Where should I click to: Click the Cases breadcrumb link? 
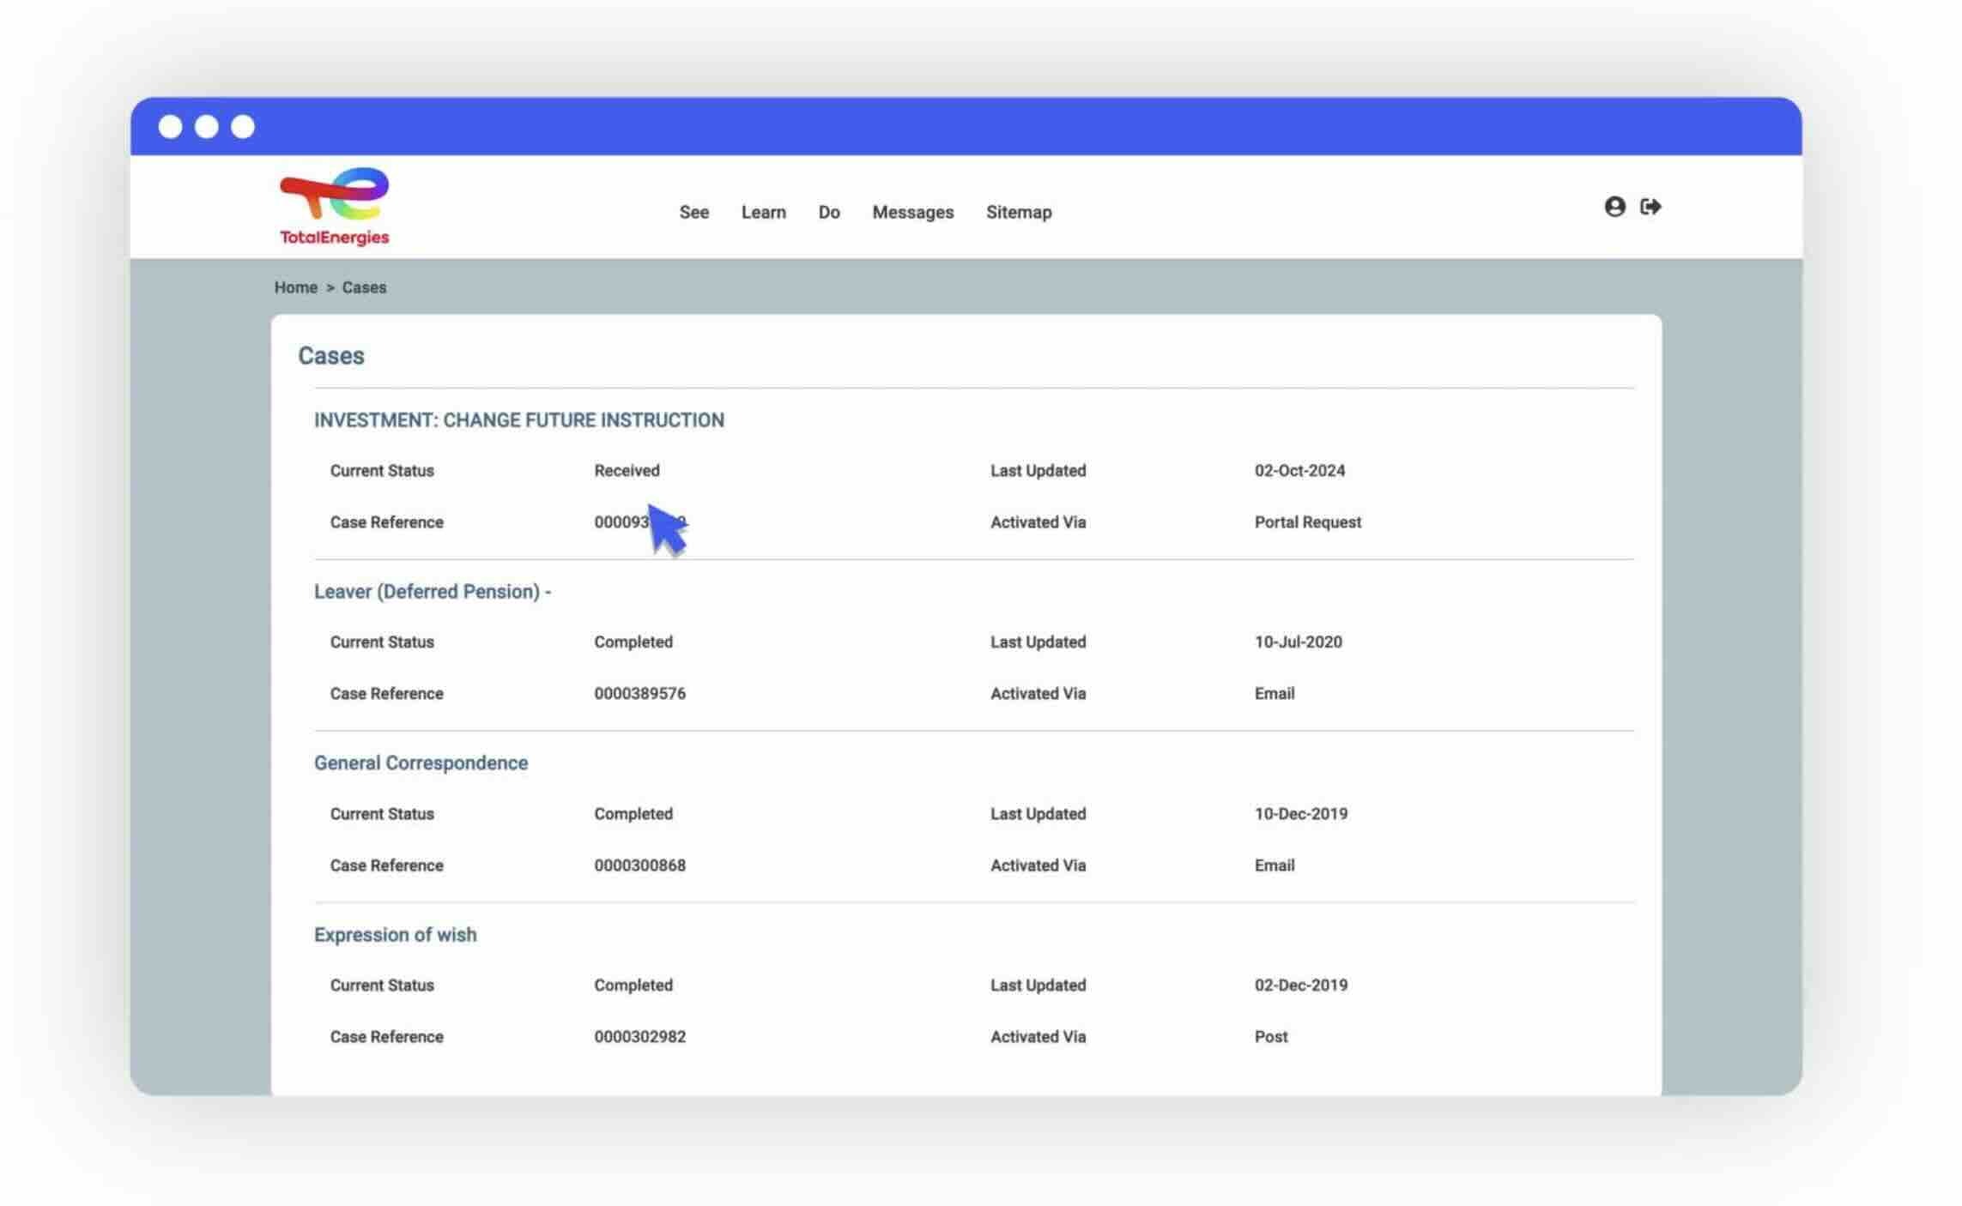[x=364, y=287]
